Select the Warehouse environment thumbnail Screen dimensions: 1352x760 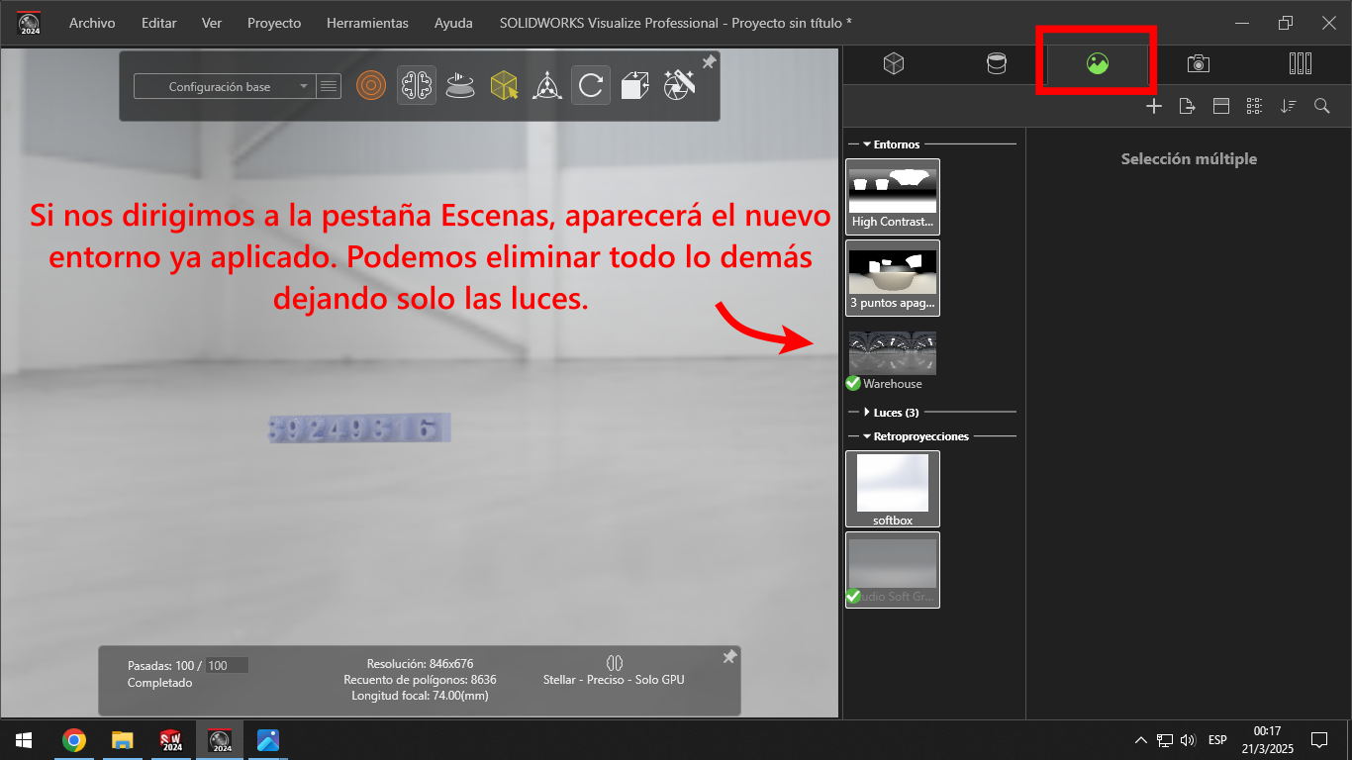pos(892,353)
